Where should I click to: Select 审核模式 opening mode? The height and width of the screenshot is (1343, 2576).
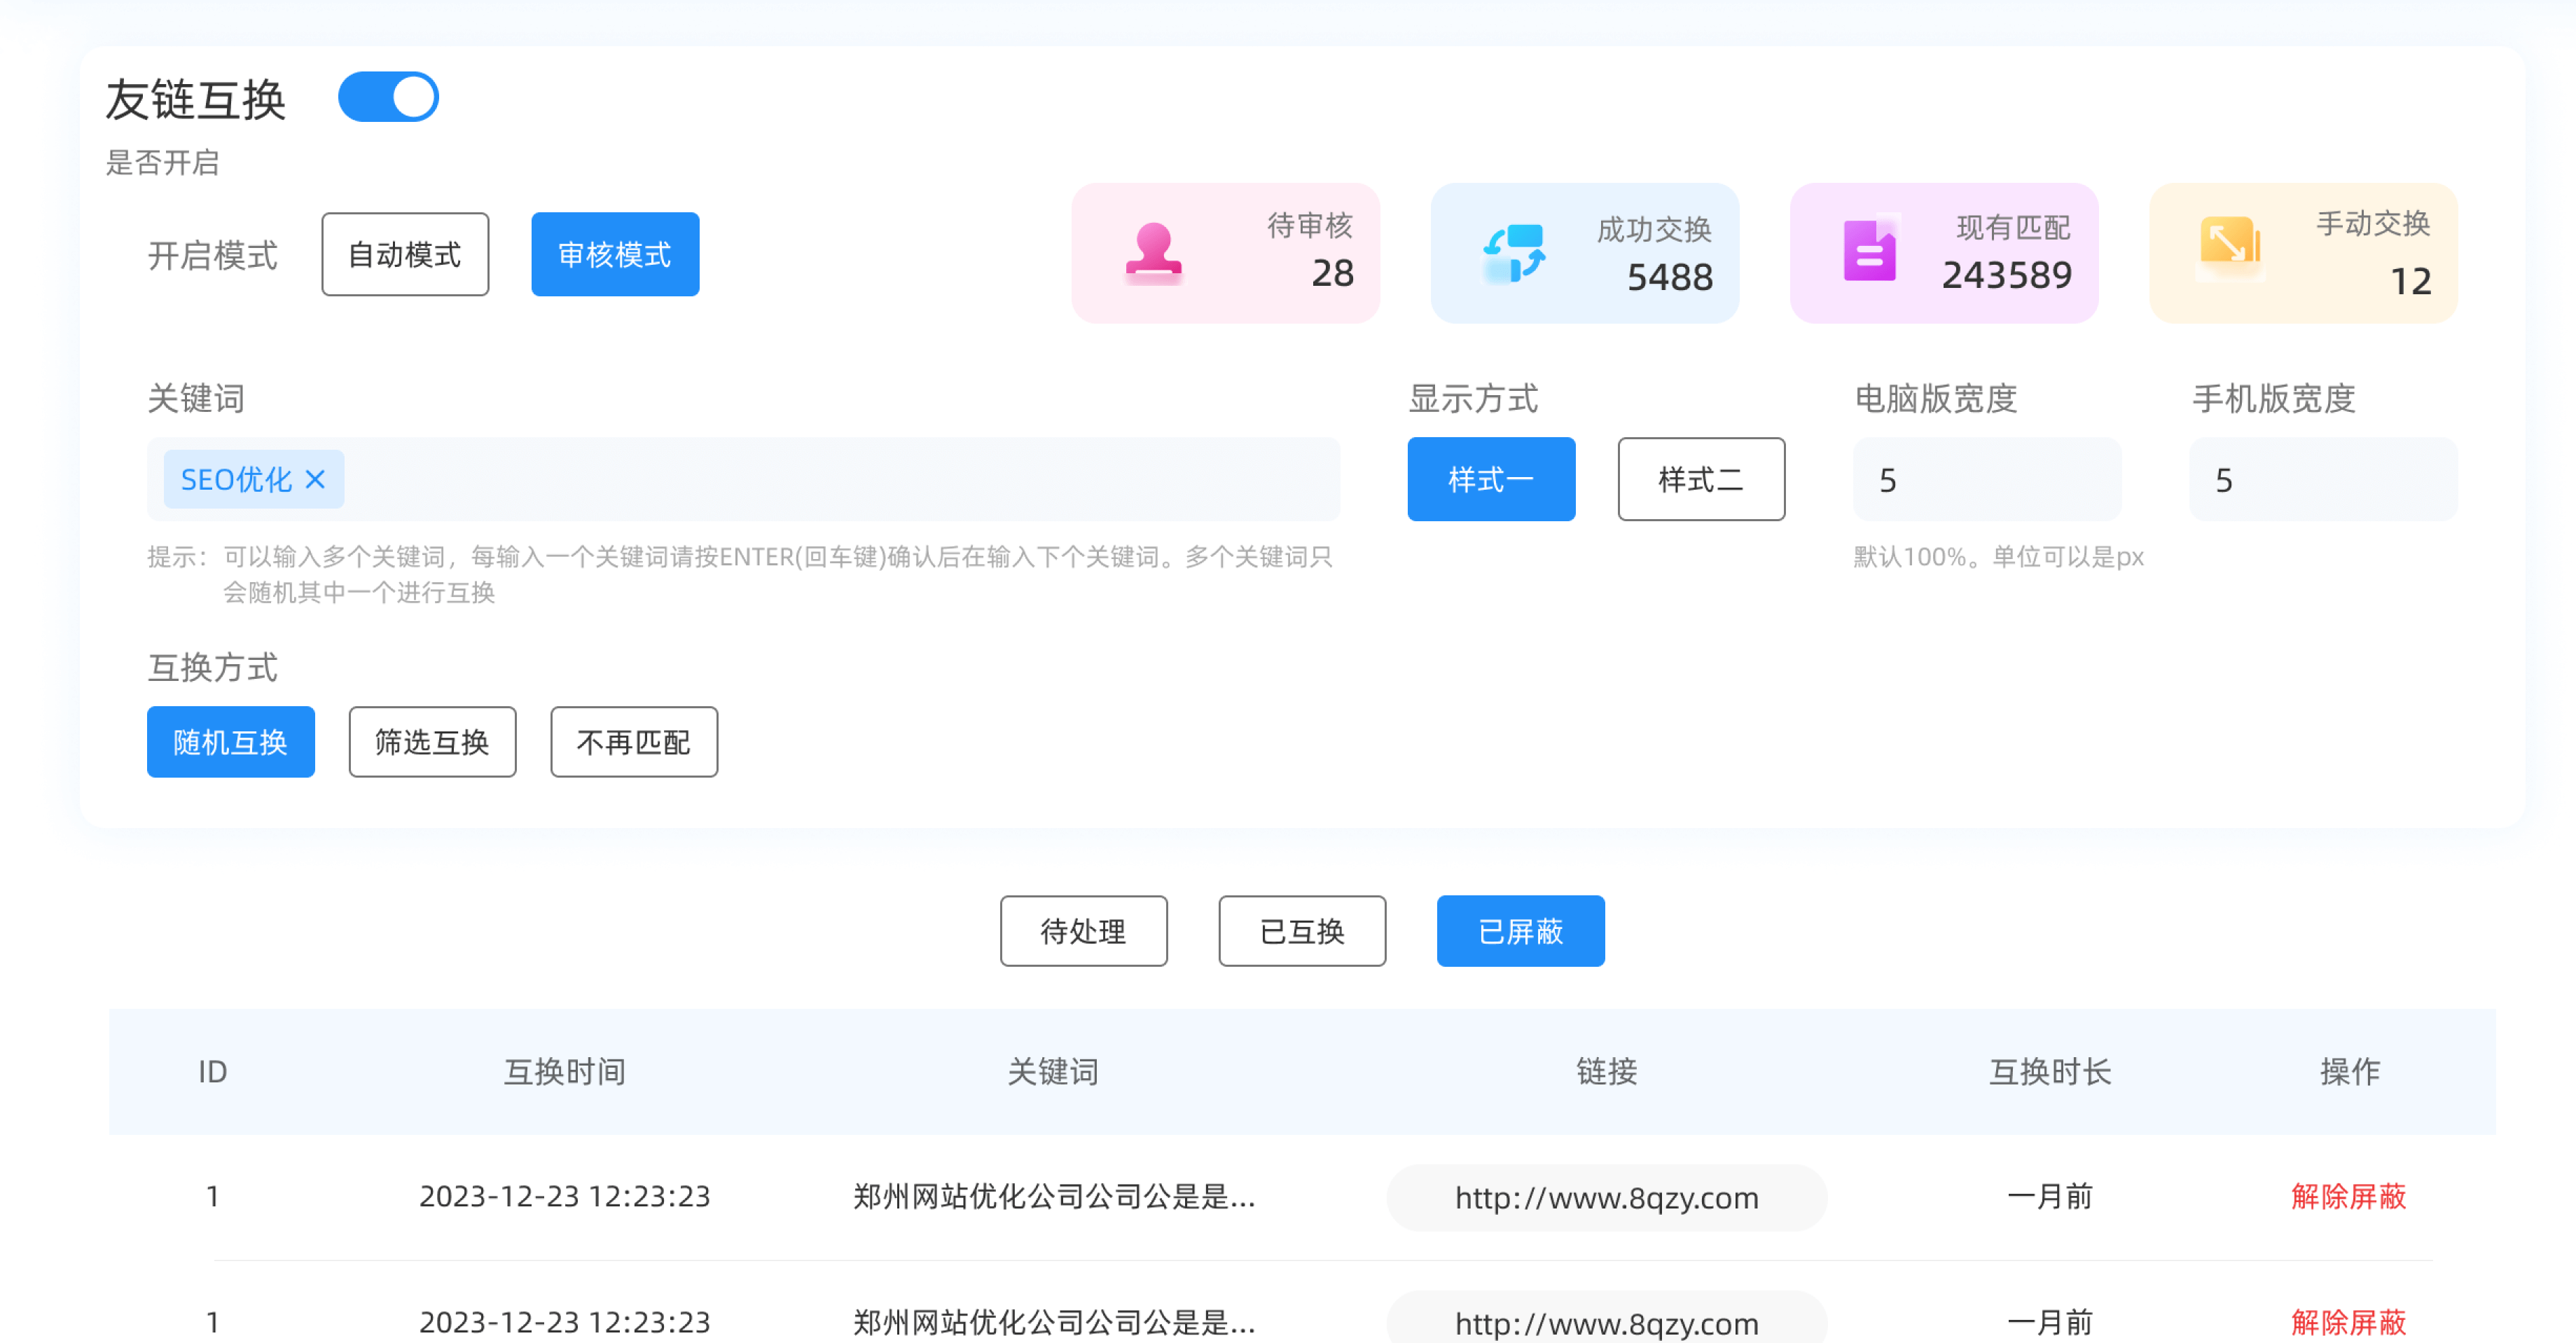(x=615, y=254)
